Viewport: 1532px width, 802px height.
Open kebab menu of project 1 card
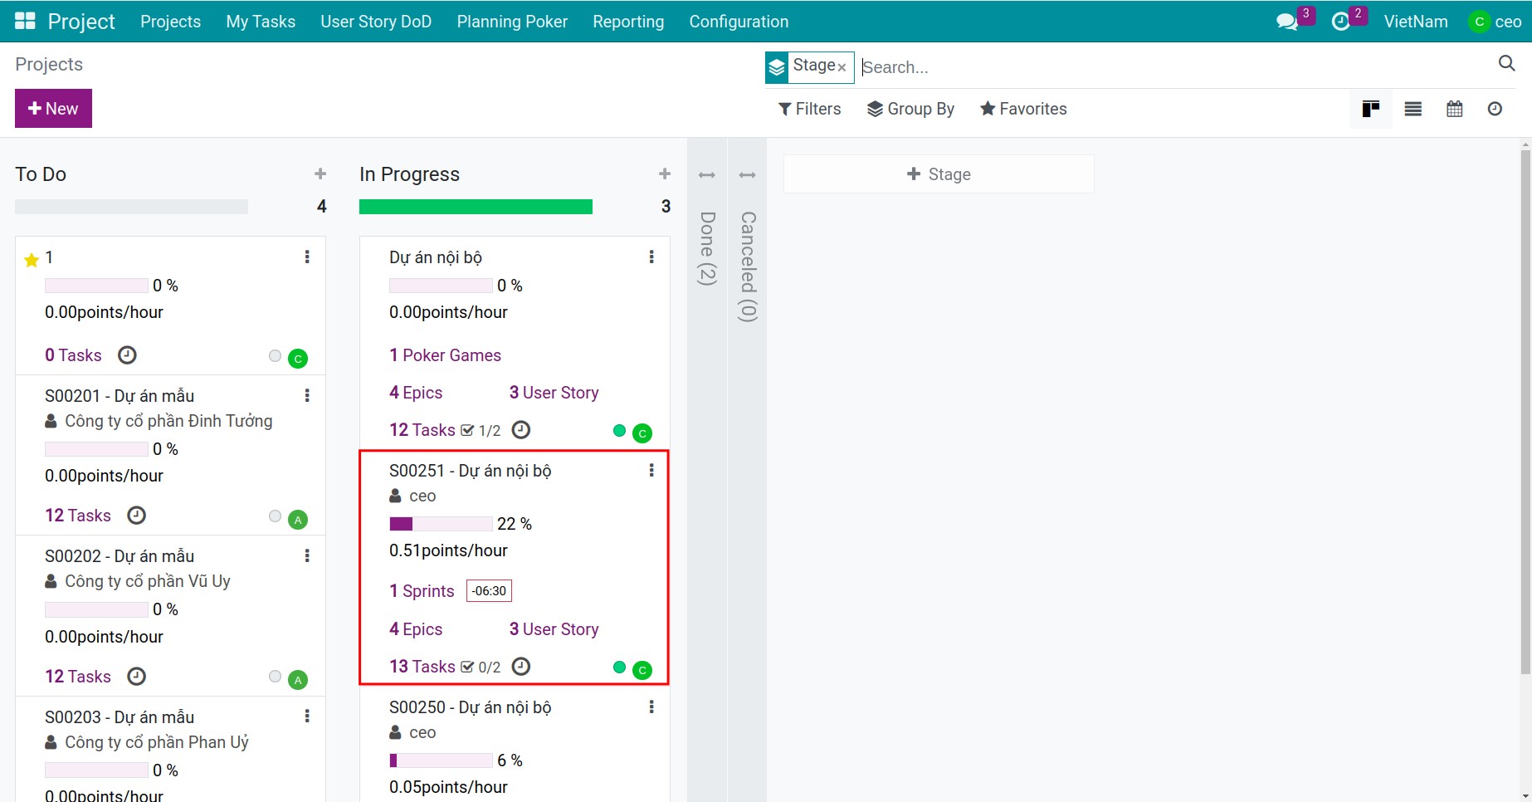[x=307, y=257]
